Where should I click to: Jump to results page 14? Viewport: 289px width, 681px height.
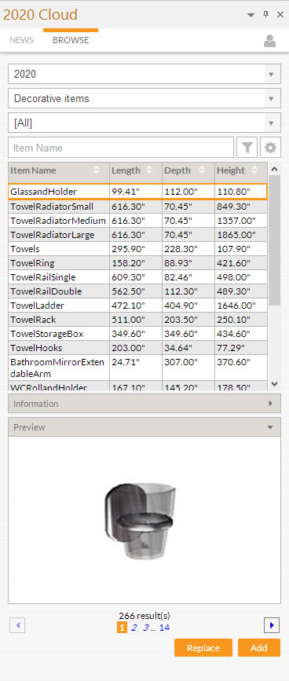[164, 627]
